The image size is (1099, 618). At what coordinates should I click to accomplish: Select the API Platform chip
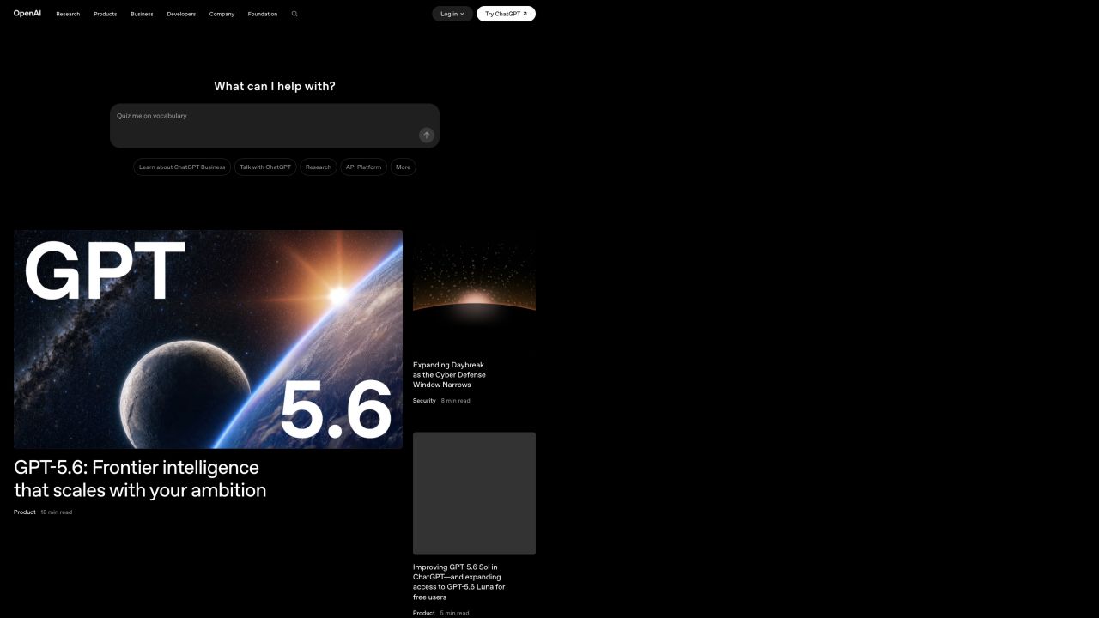coord(363,167)
